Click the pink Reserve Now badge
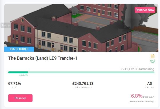The width and height of the screenshot is (160, 109). pos(145,10)
